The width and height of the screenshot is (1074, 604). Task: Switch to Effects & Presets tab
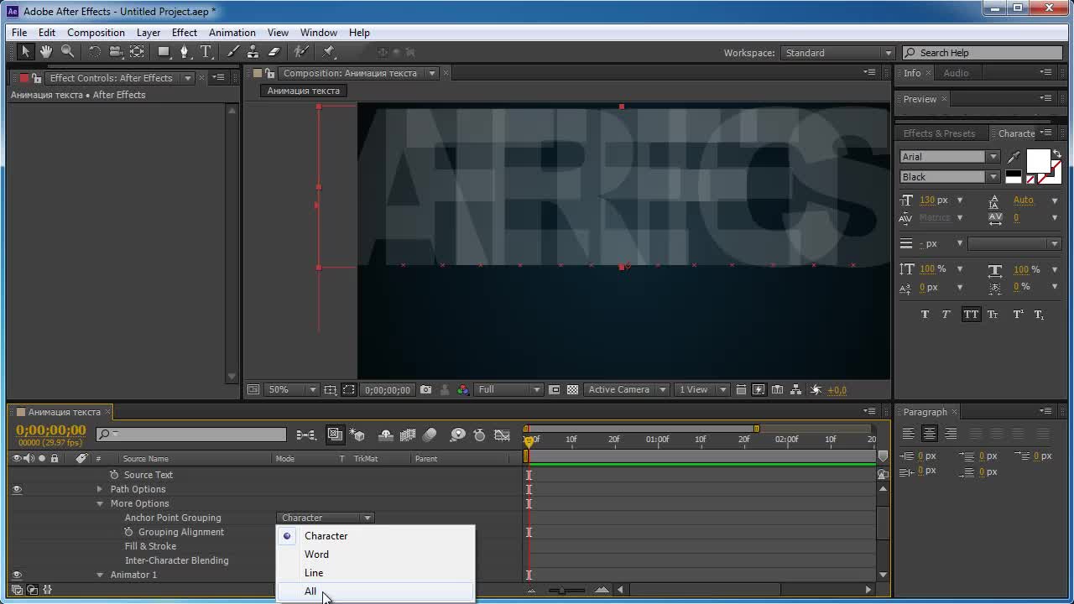pyautogui.click(x=939, y=133)
